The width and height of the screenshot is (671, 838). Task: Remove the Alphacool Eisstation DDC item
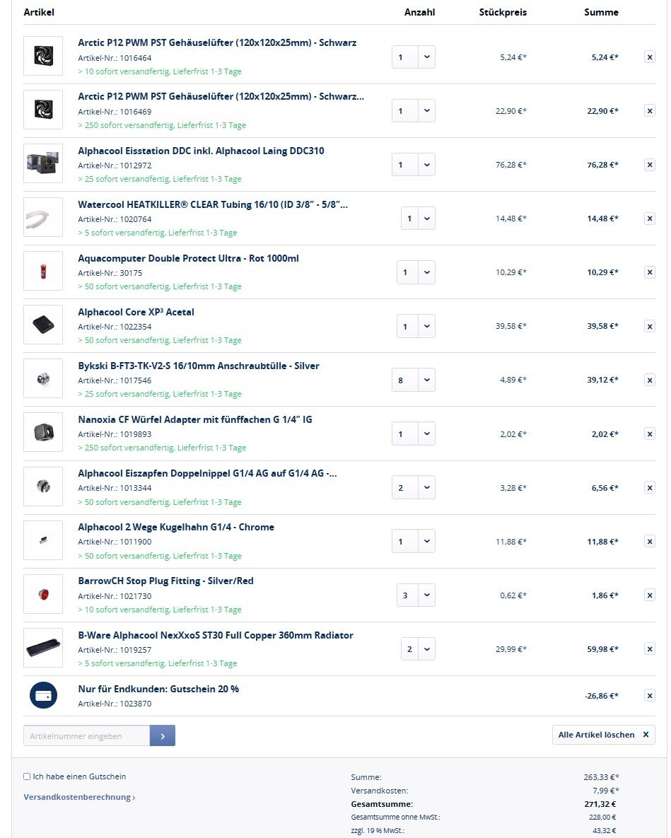click(649, 165)
